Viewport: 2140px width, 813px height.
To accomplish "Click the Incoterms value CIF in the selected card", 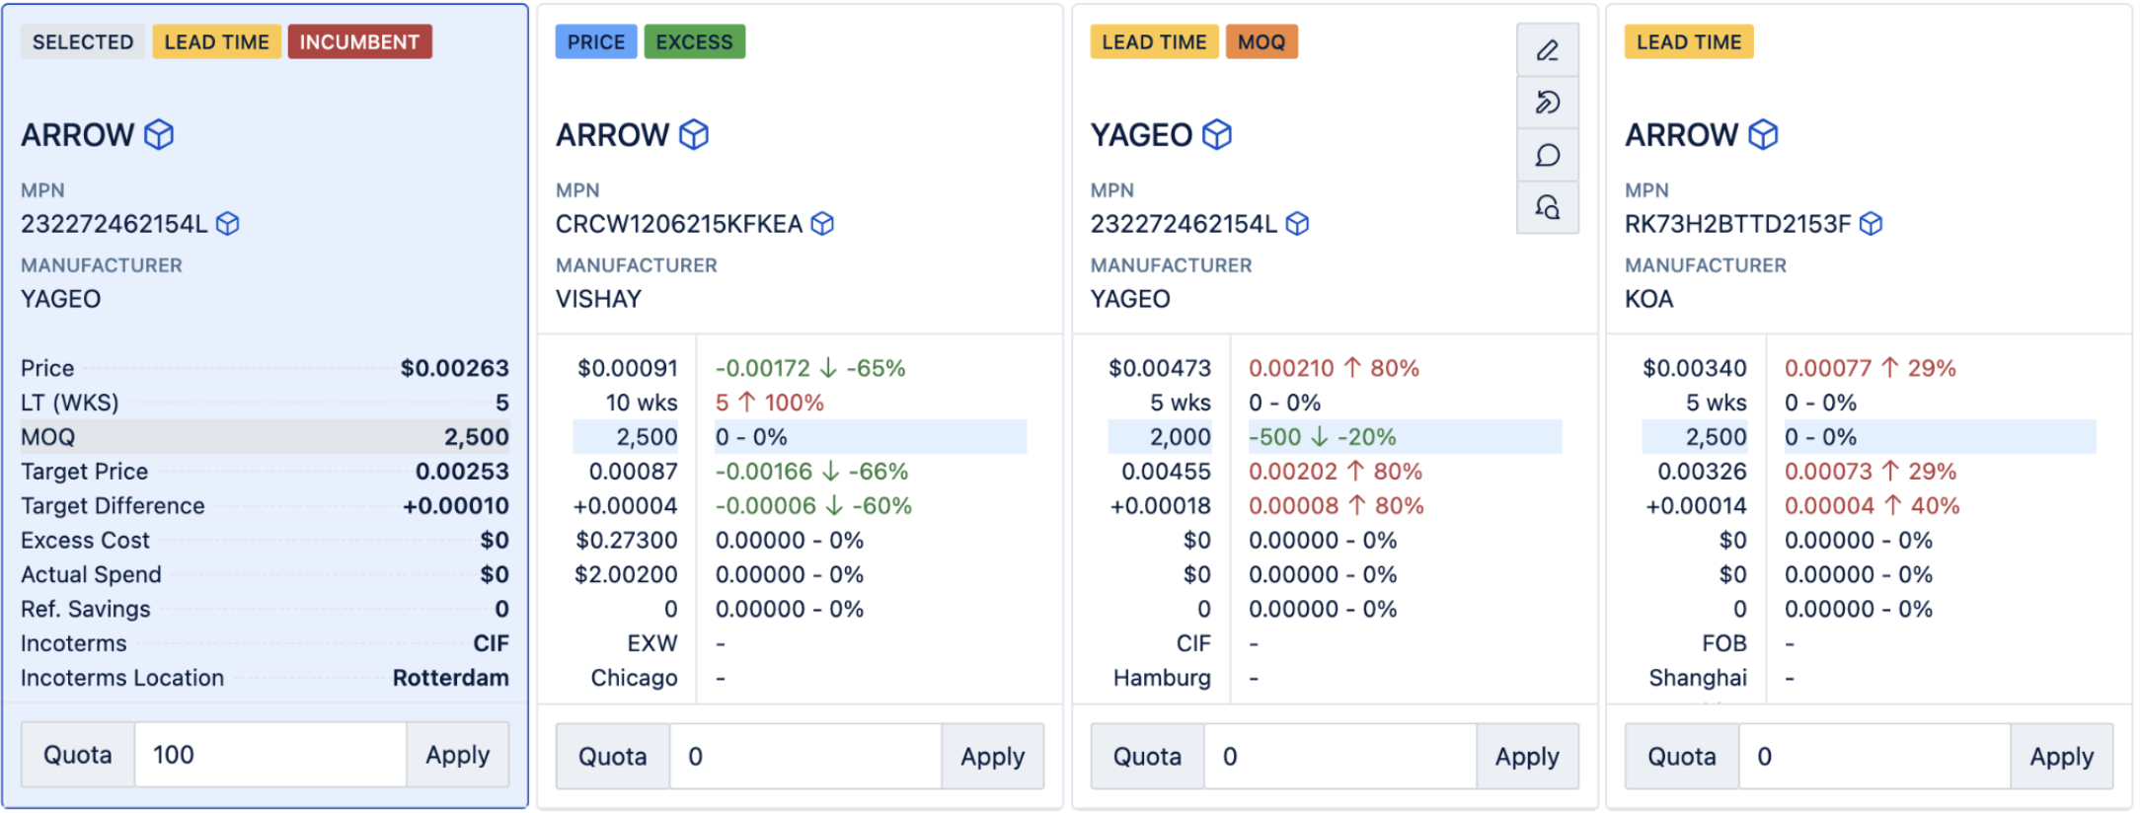I will [491, 643].
